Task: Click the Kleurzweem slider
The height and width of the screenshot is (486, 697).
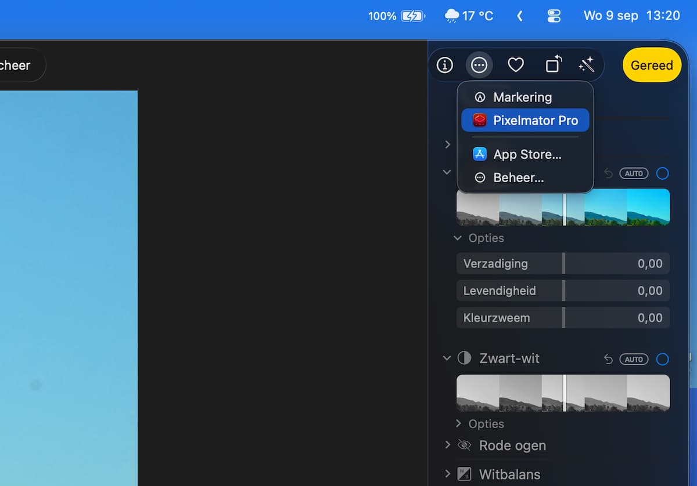Action: click(x=563, y=318)
